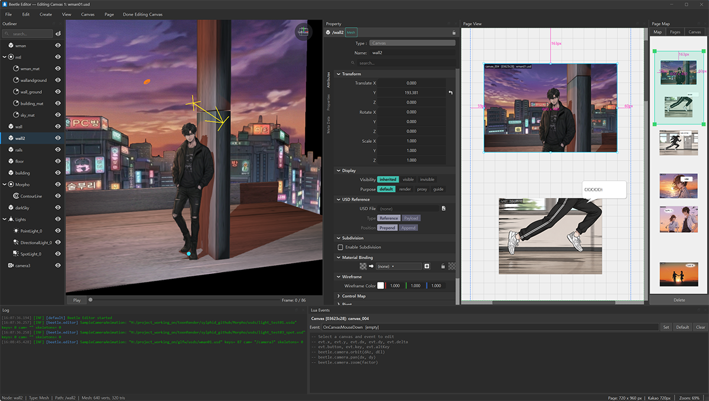Click the DirectionalLight_0 light icon
This screenshot has width=709, height=401.
[16, 242]
